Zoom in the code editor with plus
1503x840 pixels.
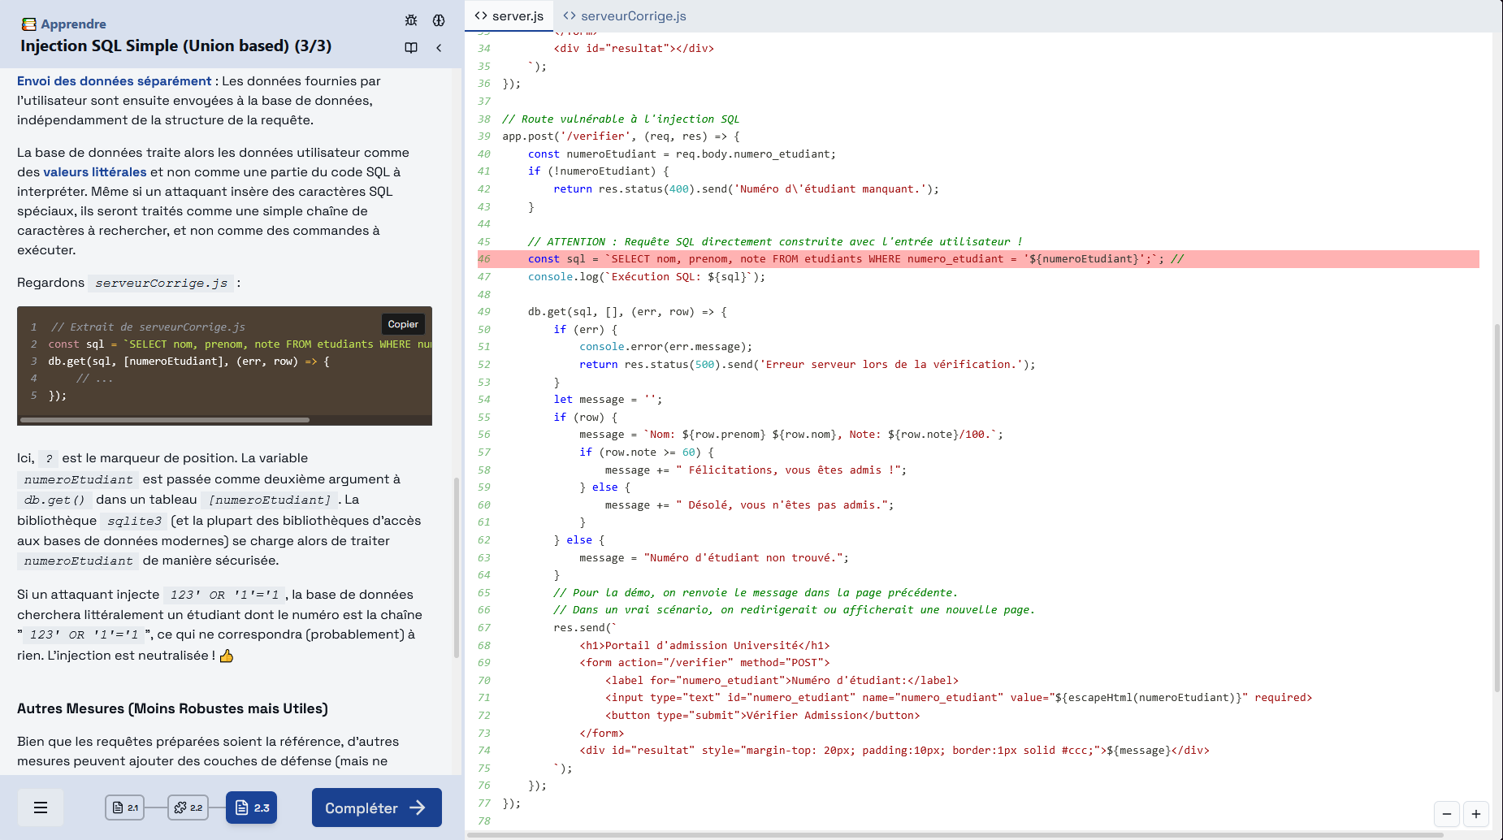point(1476,813)
